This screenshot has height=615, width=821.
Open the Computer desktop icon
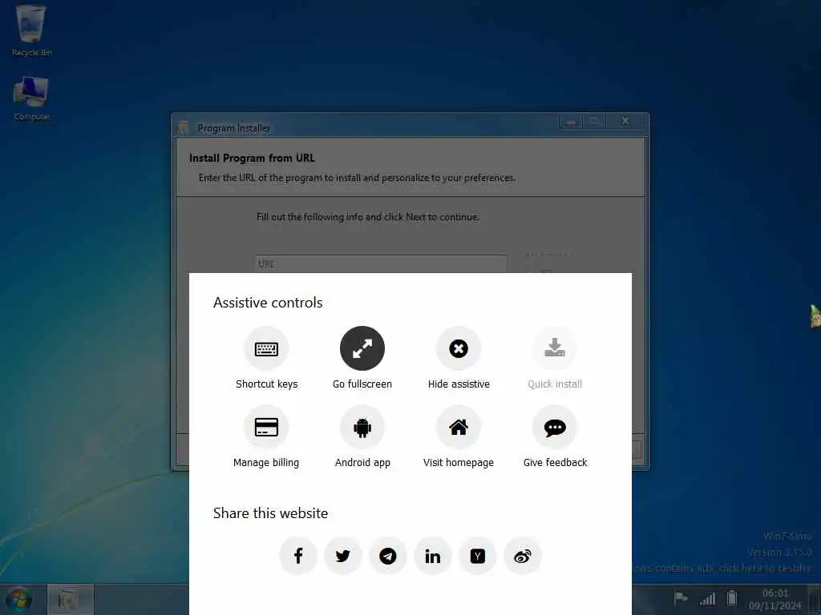(x=31, y=98)
